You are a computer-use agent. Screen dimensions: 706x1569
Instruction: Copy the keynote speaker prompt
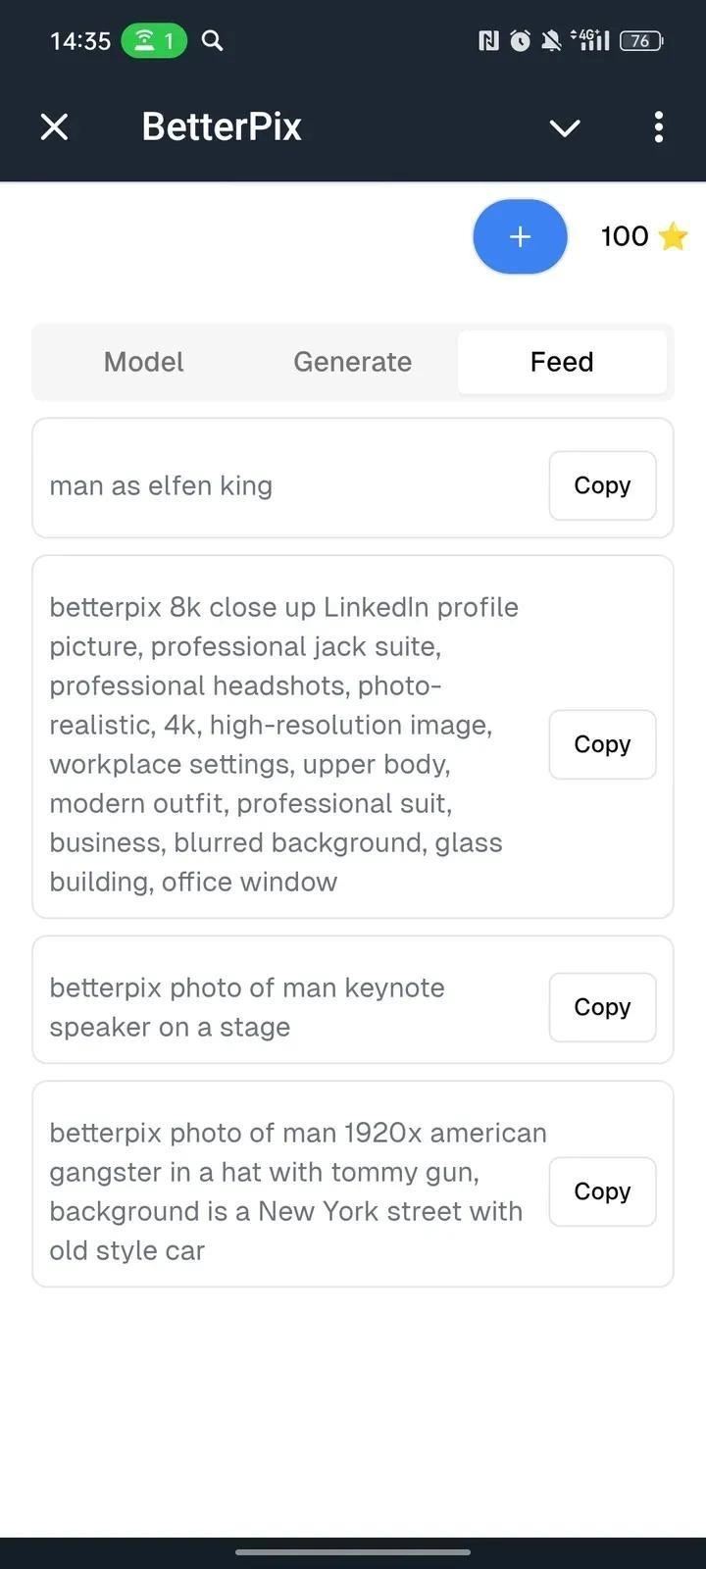click(602, 1007)
